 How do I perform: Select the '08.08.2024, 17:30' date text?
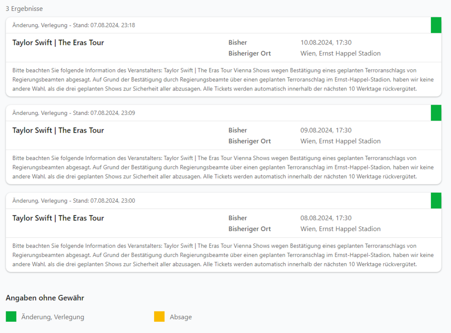tap(326, 218)
